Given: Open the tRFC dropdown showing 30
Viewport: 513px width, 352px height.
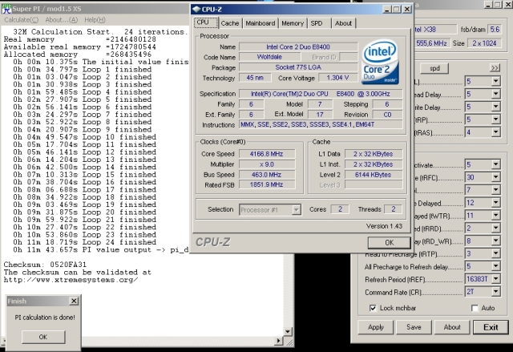Looking at the screenshot, I should [496, 177].
